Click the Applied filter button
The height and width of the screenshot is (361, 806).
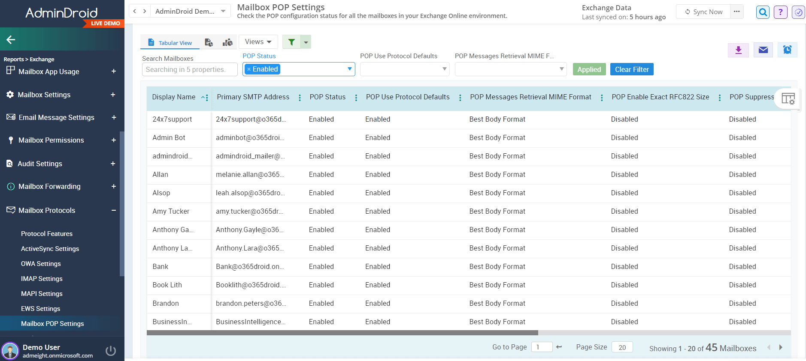[x=589, y=69]
